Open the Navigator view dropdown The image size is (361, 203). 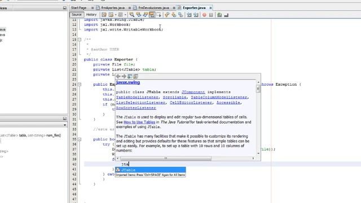(x=65, y=125)
